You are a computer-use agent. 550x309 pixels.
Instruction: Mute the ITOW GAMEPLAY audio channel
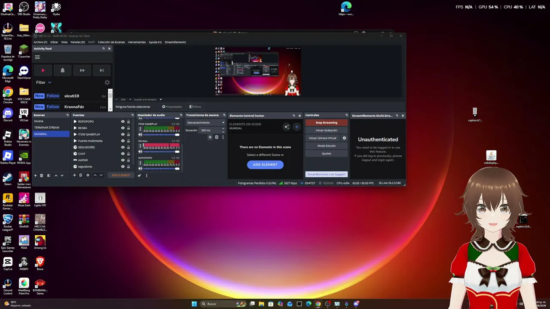pyautogui.click(x=140, y=135)
